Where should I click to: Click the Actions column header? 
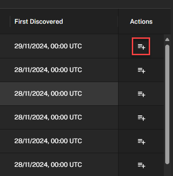(x=141, y=21)
